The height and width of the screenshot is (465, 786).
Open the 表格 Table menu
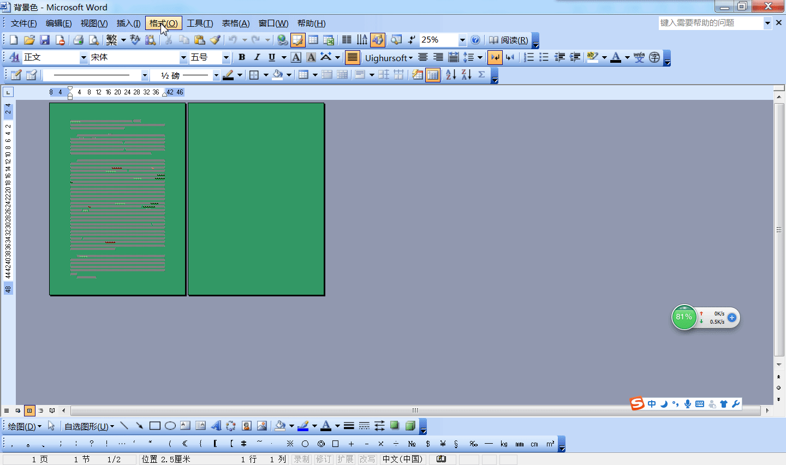click(236, 23)
